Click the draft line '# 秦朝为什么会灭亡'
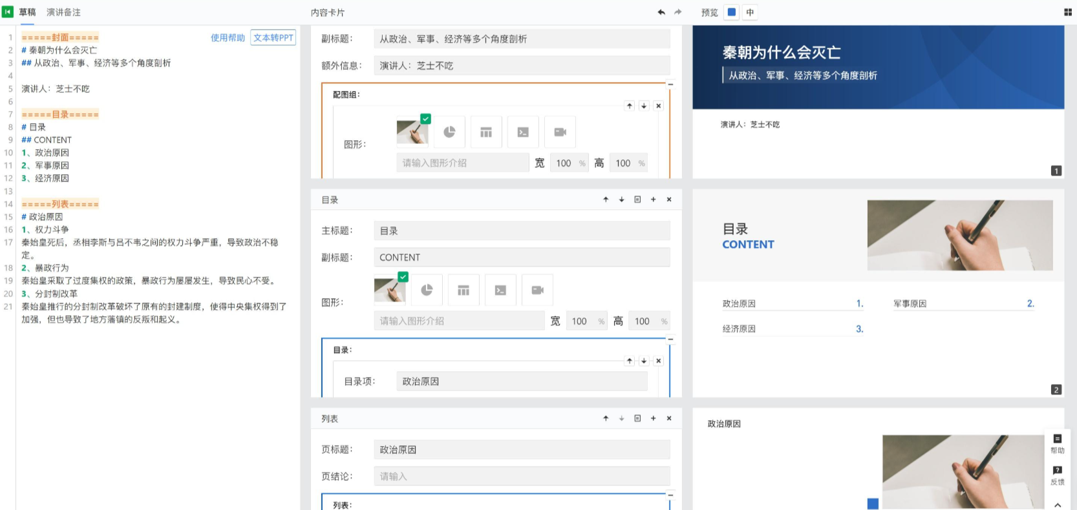This screenshot has height=510, width=1077. (x=59, y=50)
